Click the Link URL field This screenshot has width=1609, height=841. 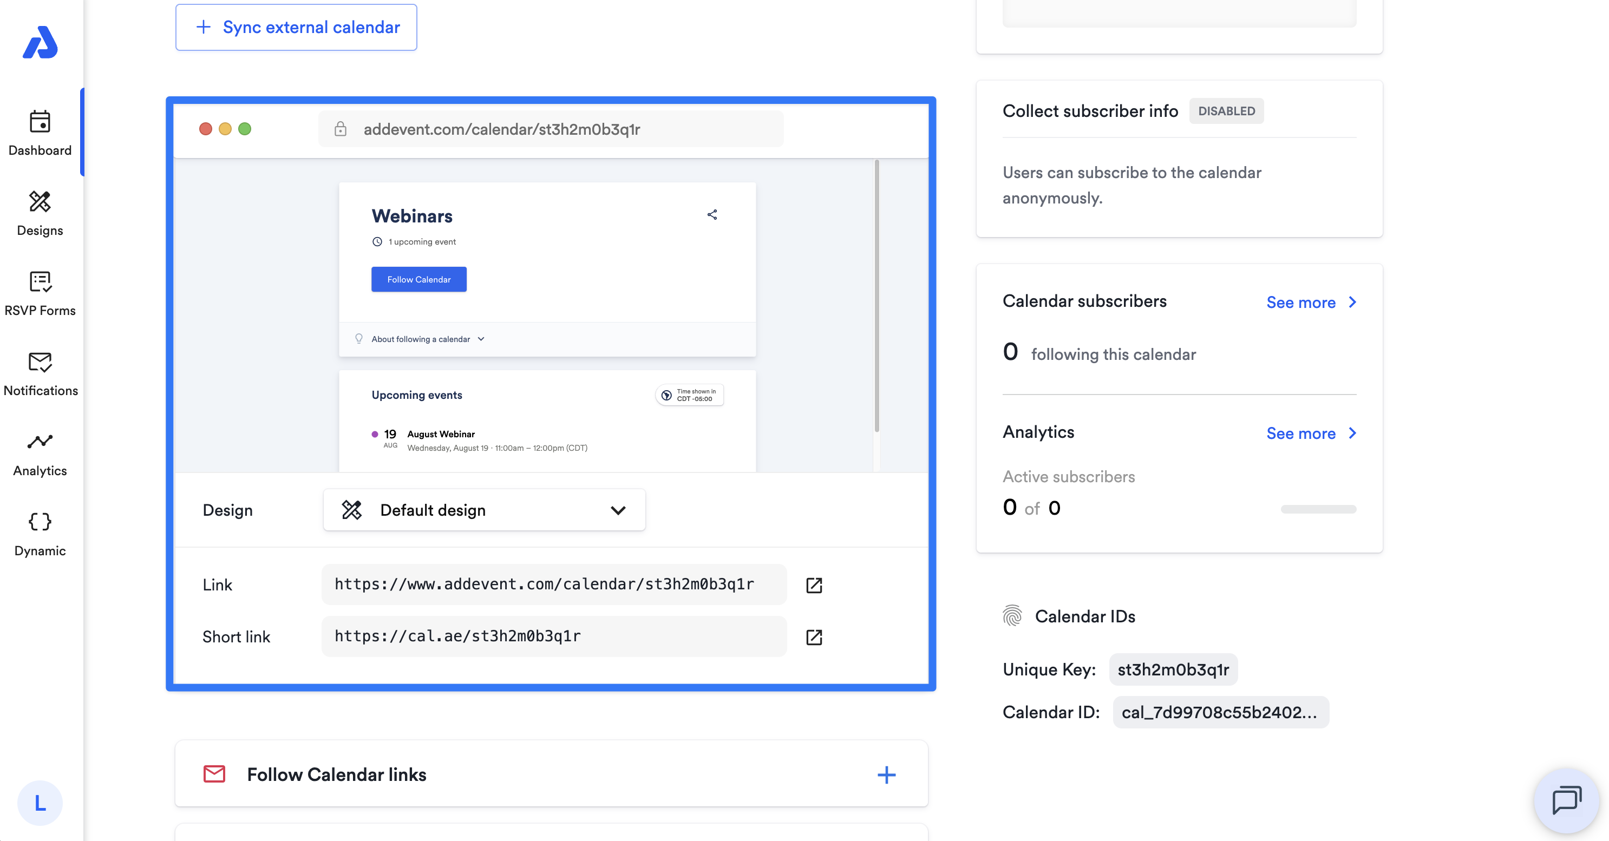(554, 584)
